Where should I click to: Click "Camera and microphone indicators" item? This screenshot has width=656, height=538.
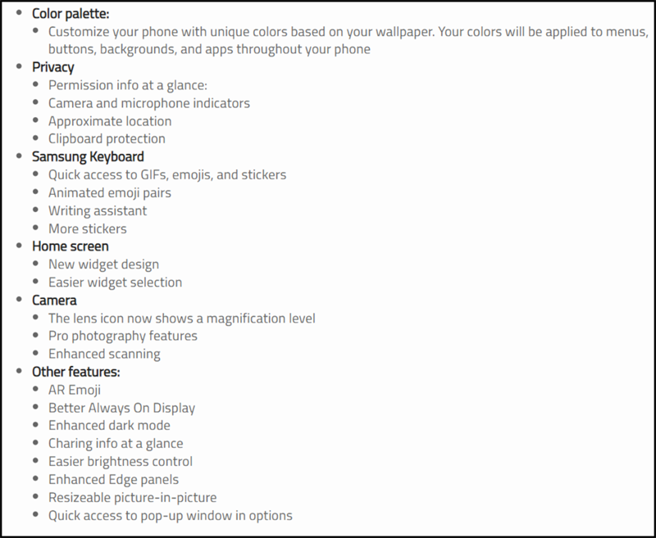pos(148,103)
